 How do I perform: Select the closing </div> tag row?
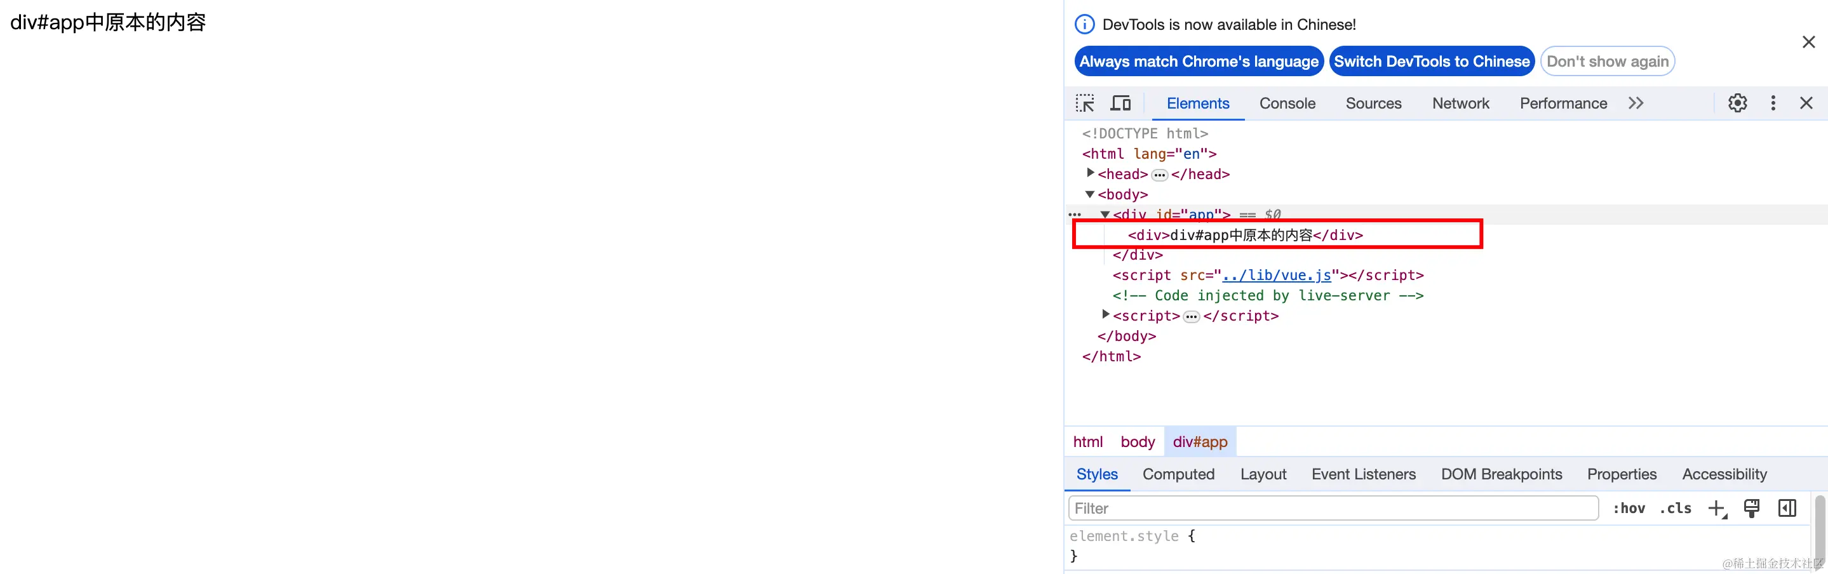tap(1138, 255)
